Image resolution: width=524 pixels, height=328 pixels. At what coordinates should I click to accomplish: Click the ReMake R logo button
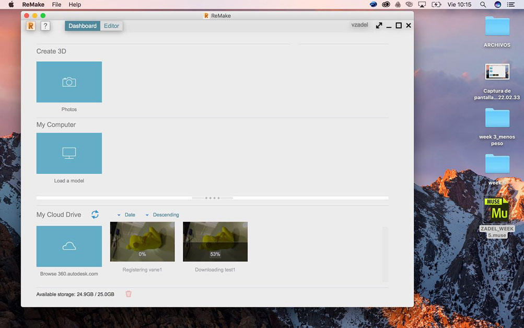(x=31, y=26)
